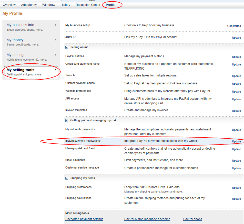Click the 'Credit card statement name' label

pyautogui.click(x=82, y=64)
